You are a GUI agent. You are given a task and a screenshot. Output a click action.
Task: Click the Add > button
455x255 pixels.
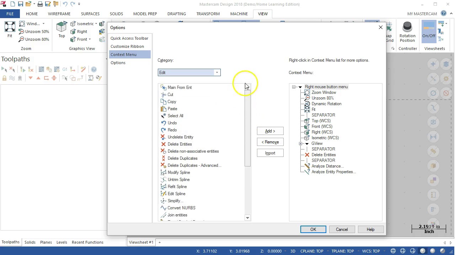(x=270, y=131)
